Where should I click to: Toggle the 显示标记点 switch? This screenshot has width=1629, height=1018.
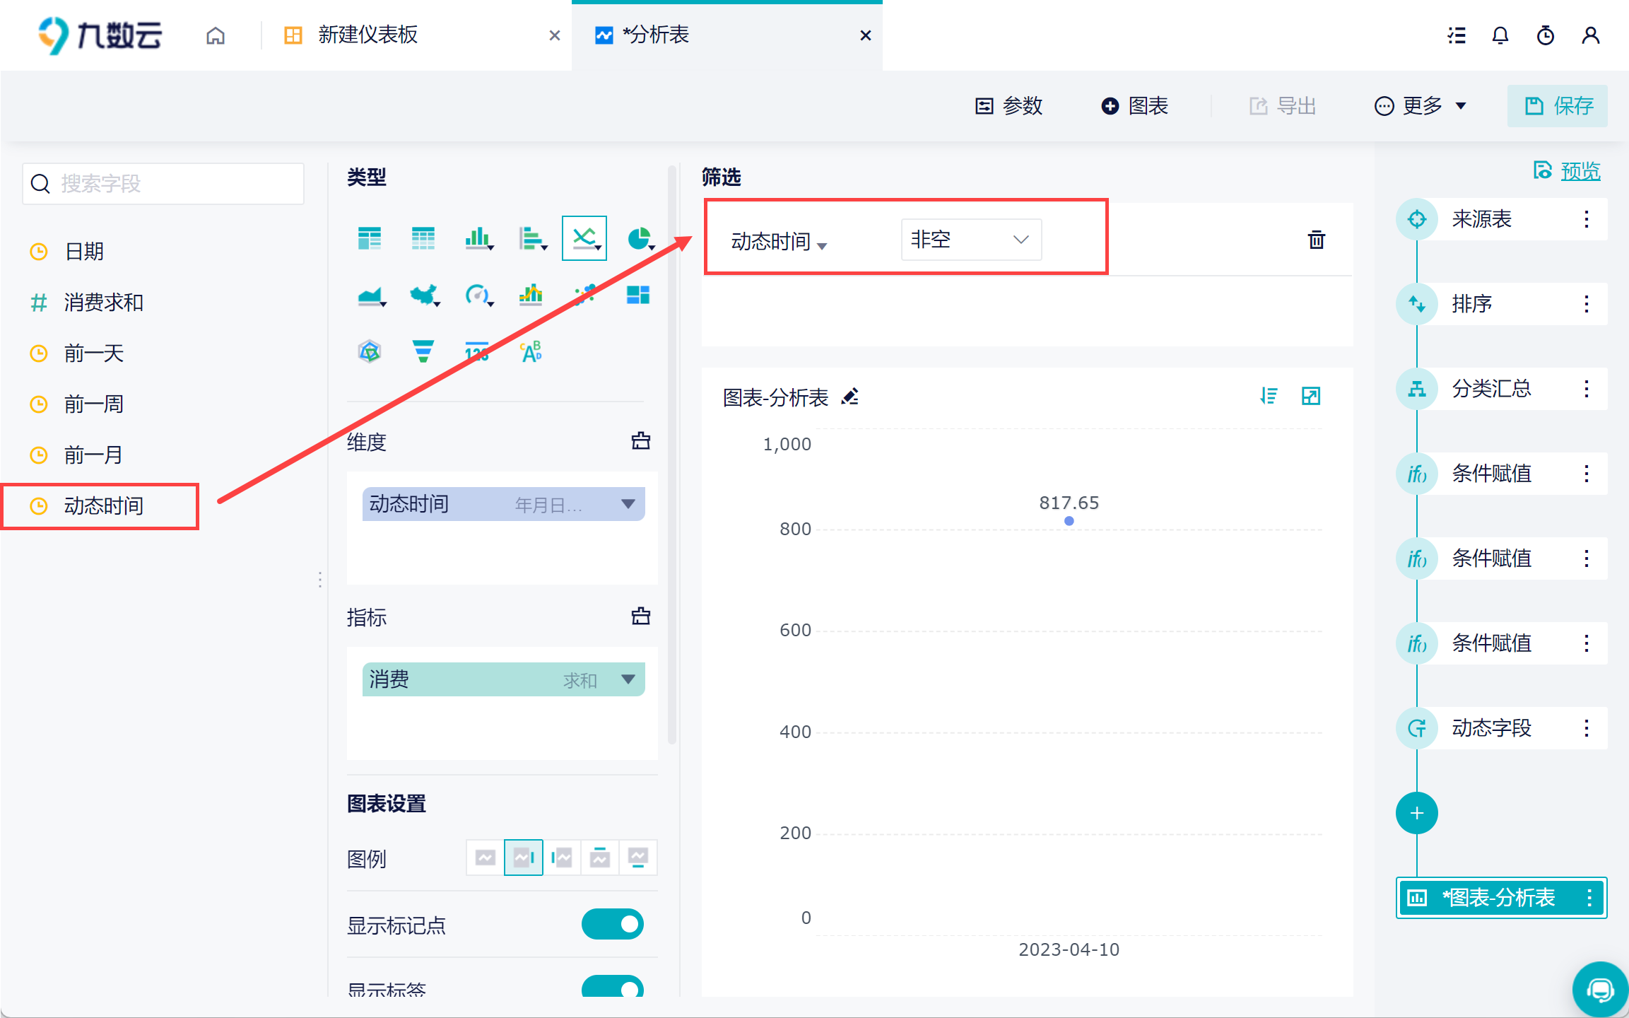pyautogui.click(x=612, y=924)
